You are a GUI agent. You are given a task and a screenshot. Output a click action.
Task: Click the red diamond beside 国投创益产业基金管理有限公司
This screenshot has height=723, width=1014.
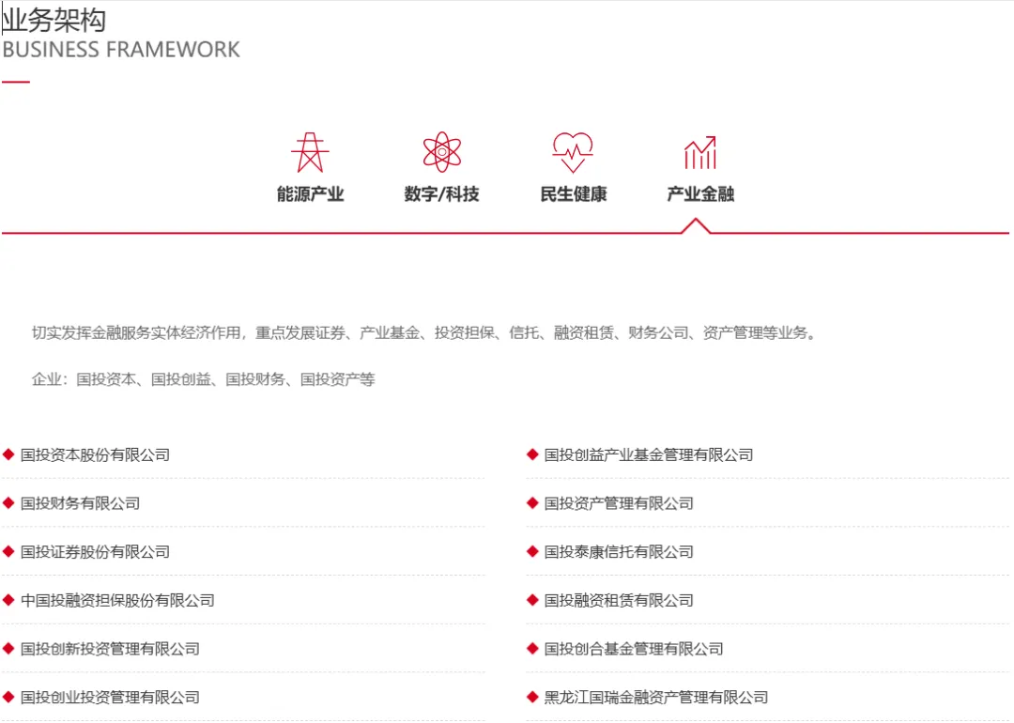pos(533,454)
